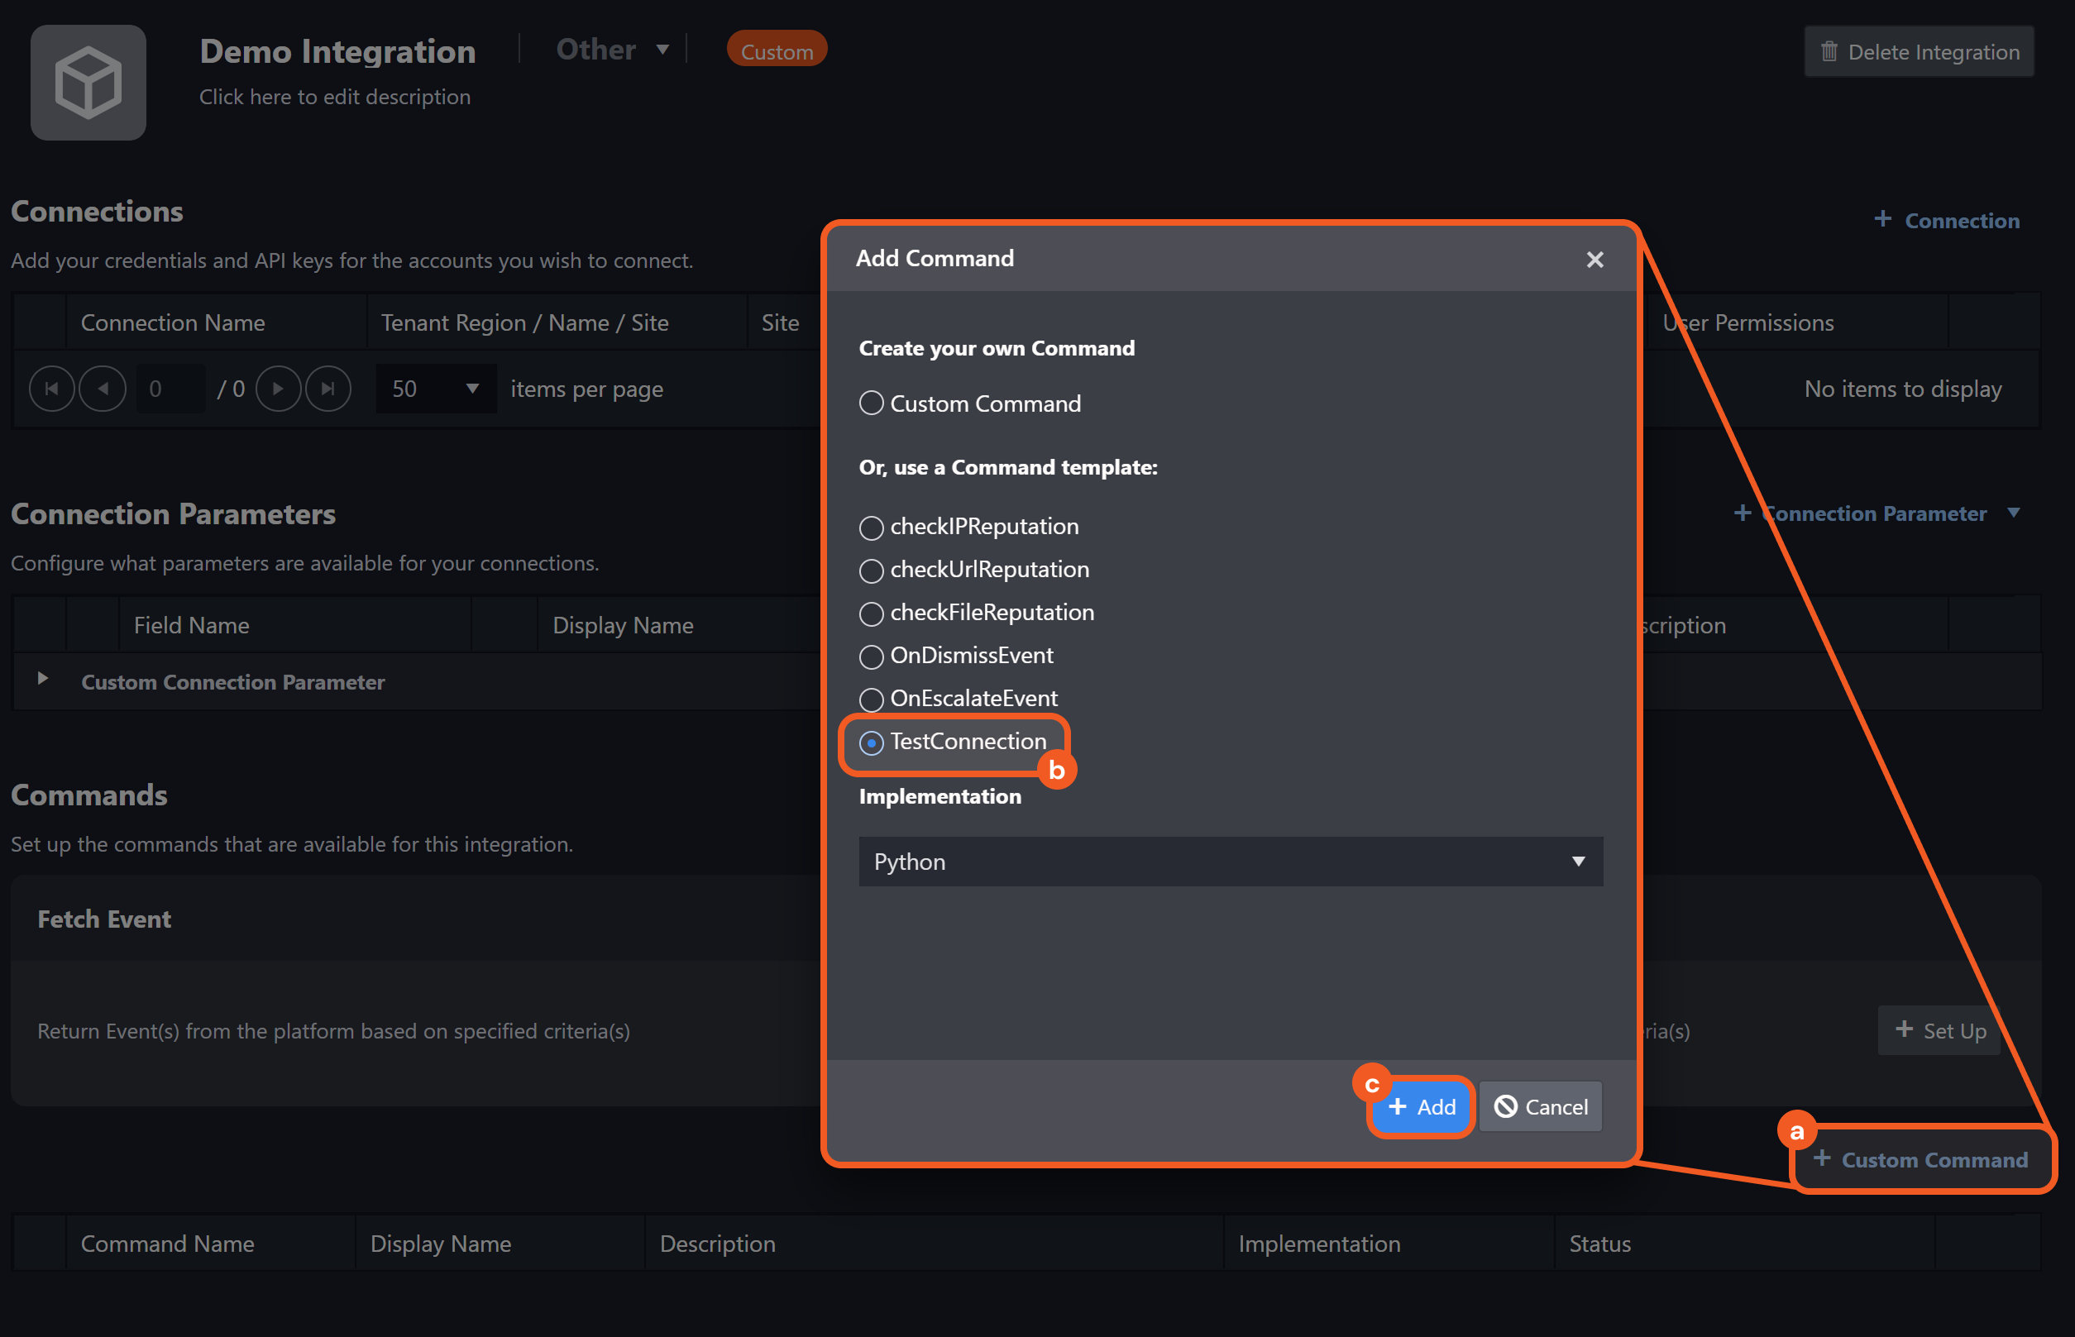
Task: Open the Other category dropdown
Action: point(612,50)
